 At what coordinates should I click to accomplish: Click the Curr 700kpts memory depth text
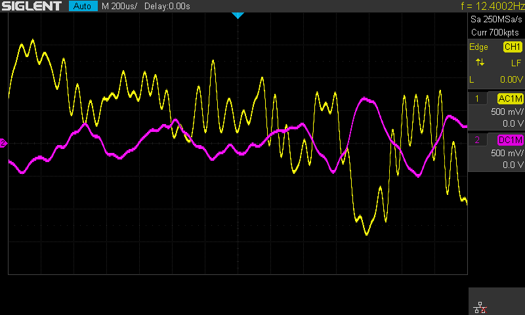click(x=495, y=32)
